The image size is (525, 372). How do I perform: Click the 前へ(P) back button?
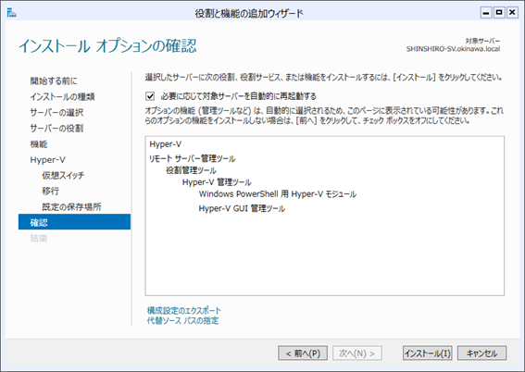click(303, 353)
